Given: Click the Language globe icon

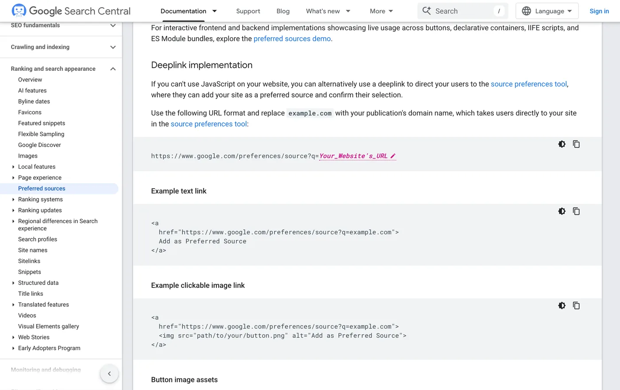Looking at the screenshot, I should [x=526, y=11].
